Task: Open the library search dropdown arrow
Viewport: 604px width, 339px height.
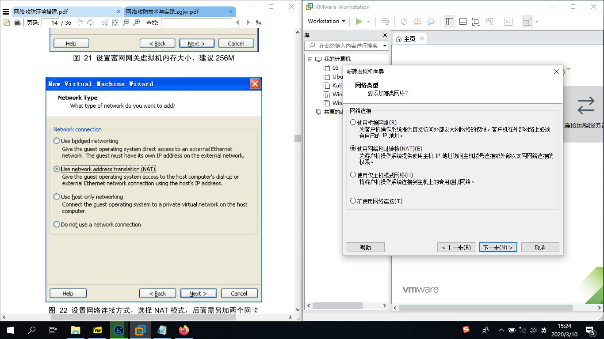Action: (x=385, y=46)
